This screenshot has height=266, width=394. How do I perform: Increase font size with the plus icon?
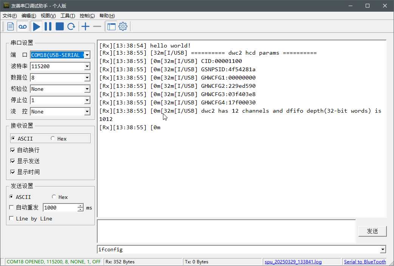pyautogui.click(x=85, y=26)
